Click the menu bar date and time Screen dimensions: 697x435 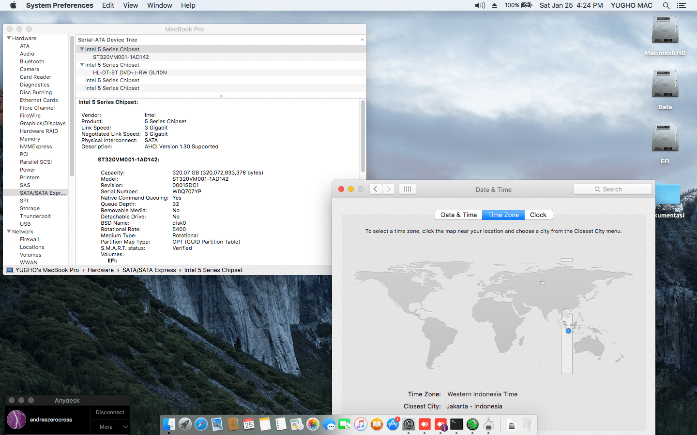[571, 5]
